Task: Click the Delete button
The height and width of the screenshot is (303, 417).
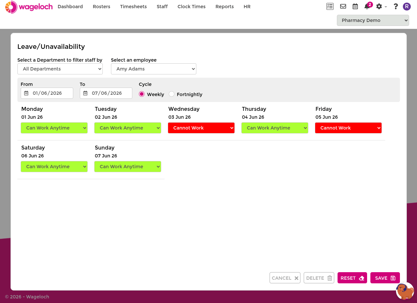Action: pos(319,278)
